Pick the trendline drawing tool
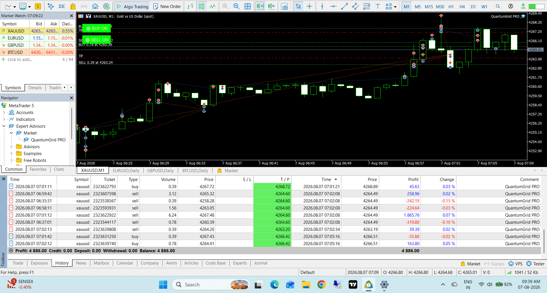Screen dimensions: 547x293 pos(344,6)
